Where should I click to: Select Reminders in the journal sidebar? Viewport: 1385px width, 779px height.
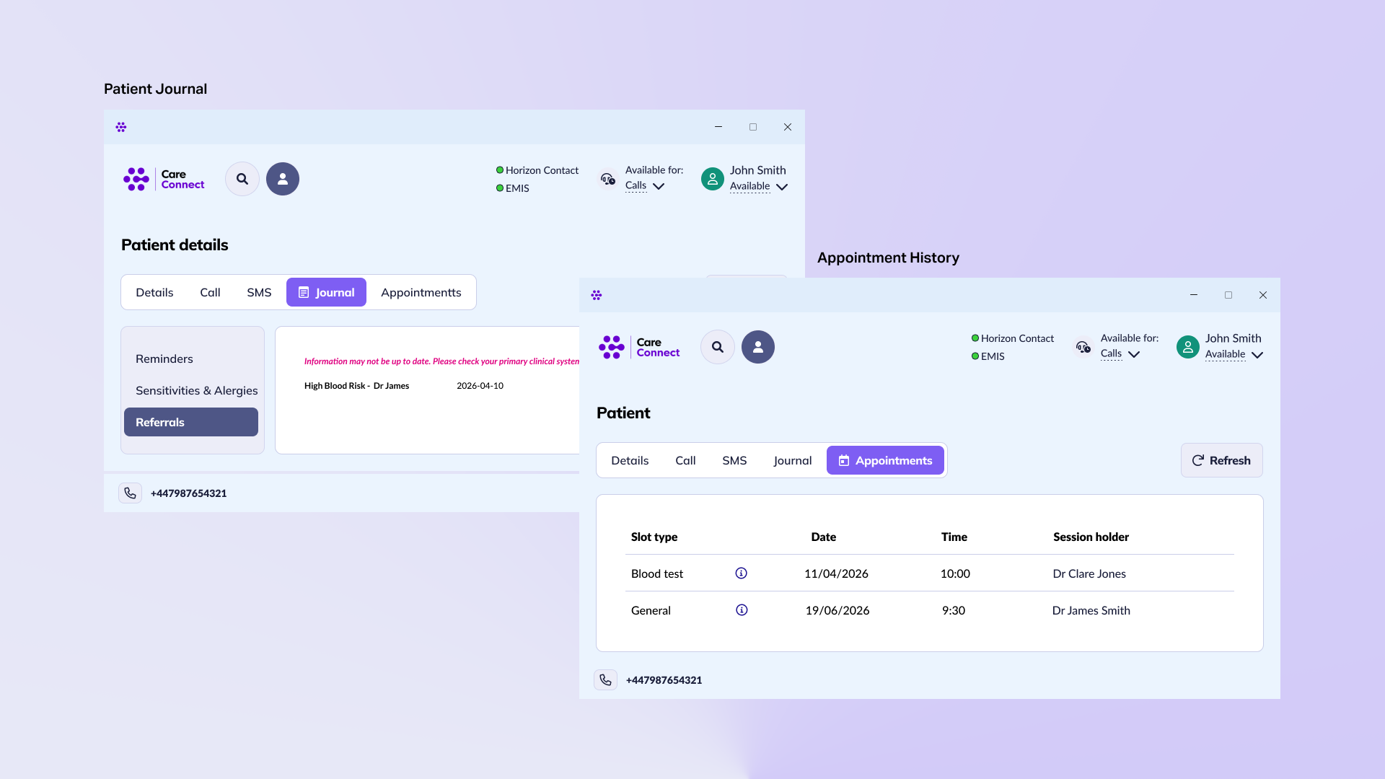tap(164, 358)
